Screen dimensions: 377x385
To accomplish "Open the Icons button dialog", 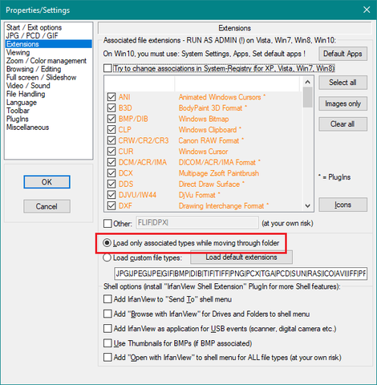I will [343, 205].
